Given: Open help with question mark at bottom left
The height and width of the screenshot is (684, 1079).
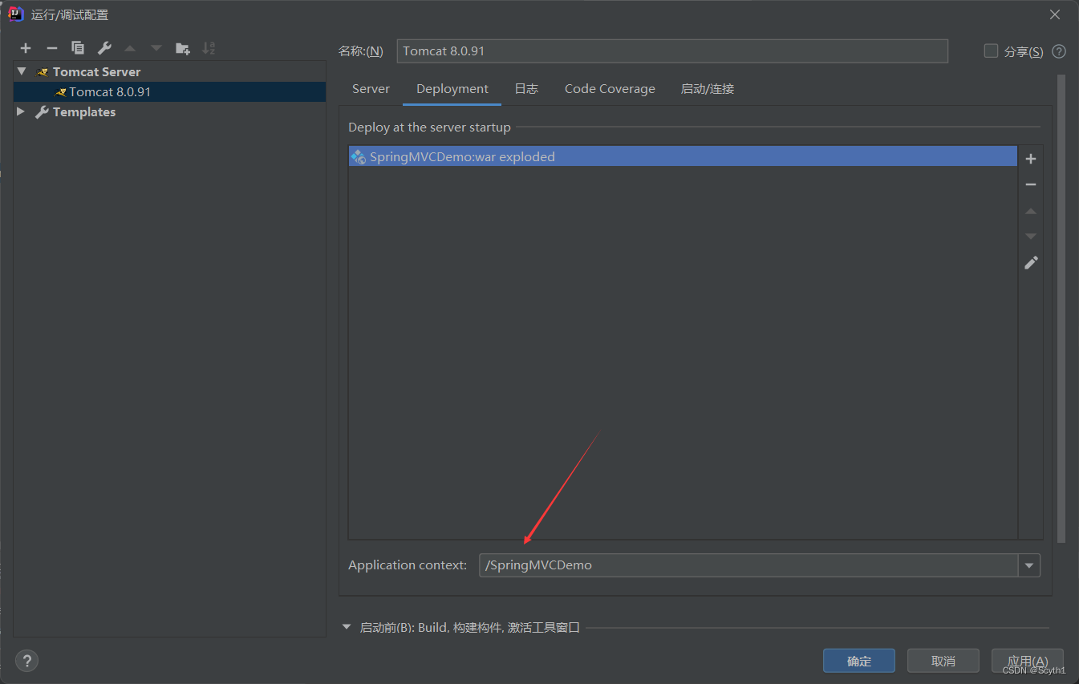Looking at the screenshot, I should point(26,661).
